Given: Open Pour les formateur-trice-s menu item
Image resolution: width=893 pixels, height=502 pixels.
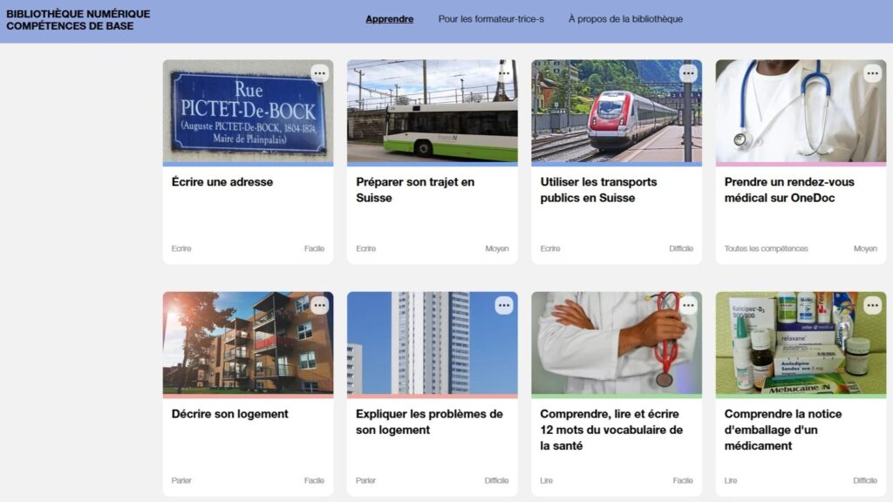Looking at the screenshot, I should 491,19.
